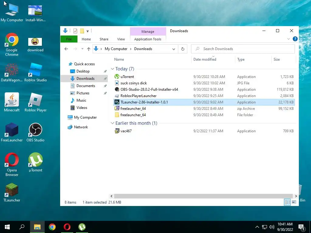Select the uTorrent application file
The image size is (311, 233).
[x=204, y=77]
